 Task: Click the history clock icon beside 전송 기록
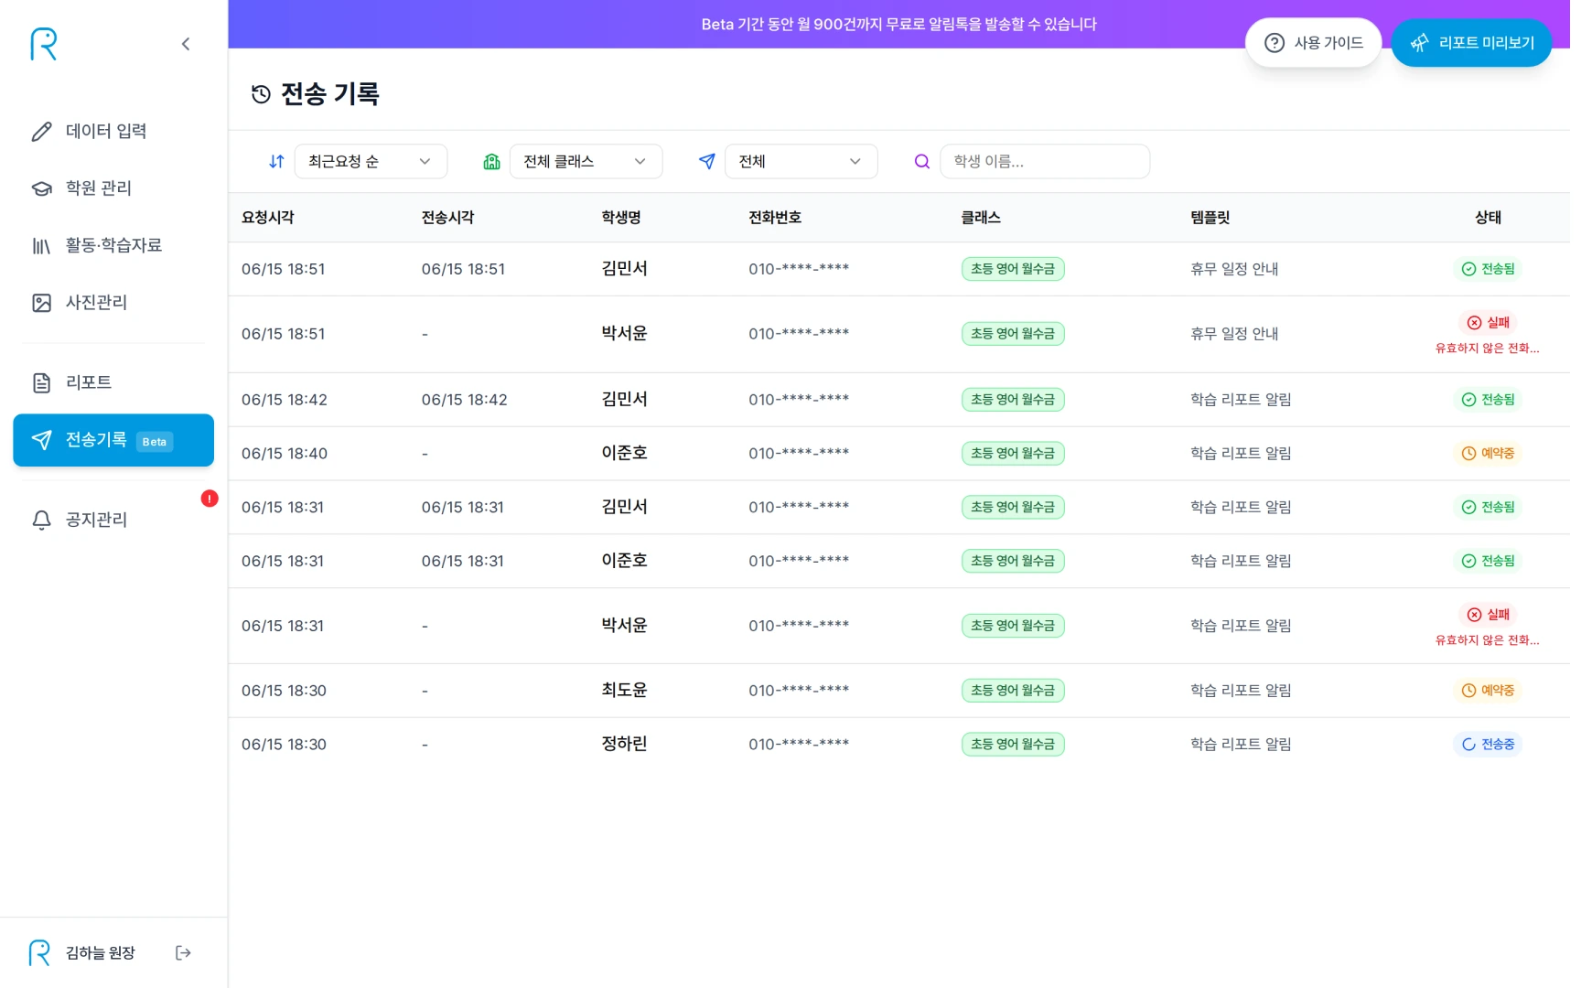261,94
